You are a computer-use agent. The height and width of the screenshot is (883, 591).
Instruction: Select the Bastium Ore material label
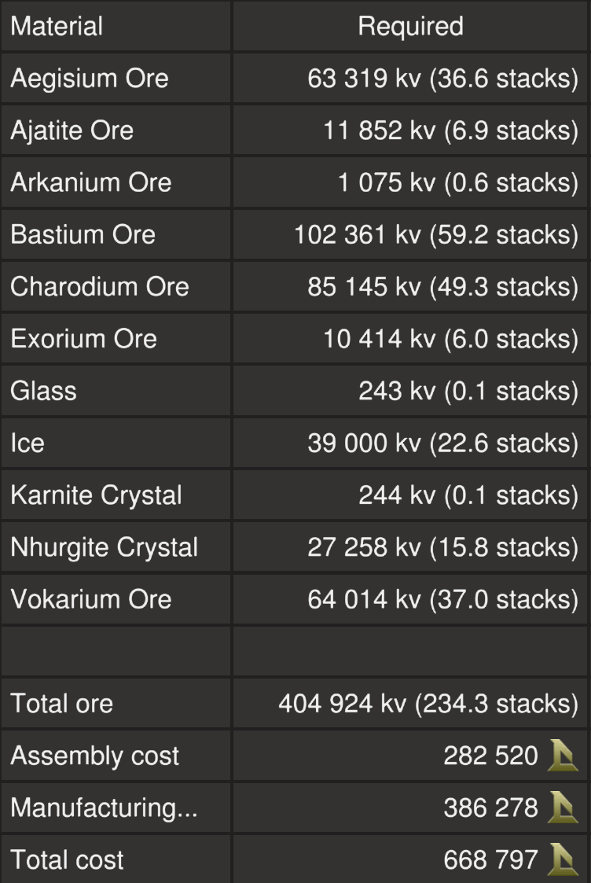83,234
